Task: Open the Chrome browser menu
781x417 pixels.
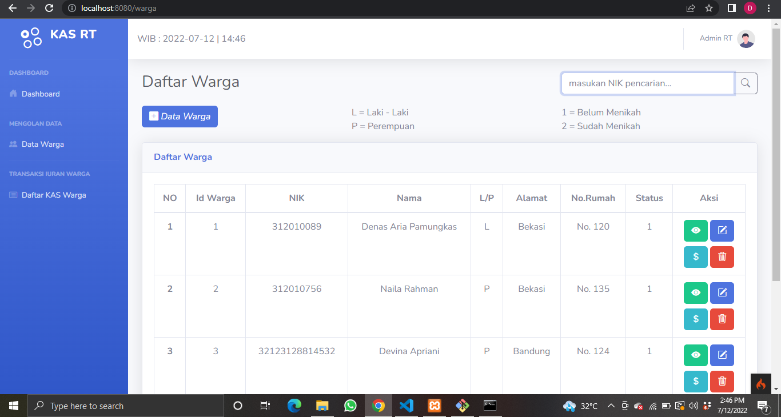Action: click(x=768, y=8)
